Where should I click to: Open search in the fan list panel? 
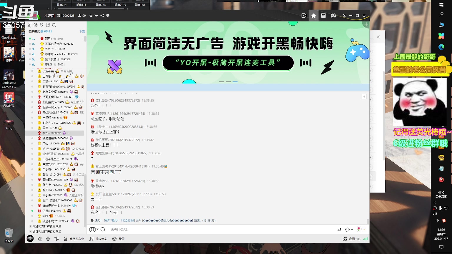click(54, 25)
